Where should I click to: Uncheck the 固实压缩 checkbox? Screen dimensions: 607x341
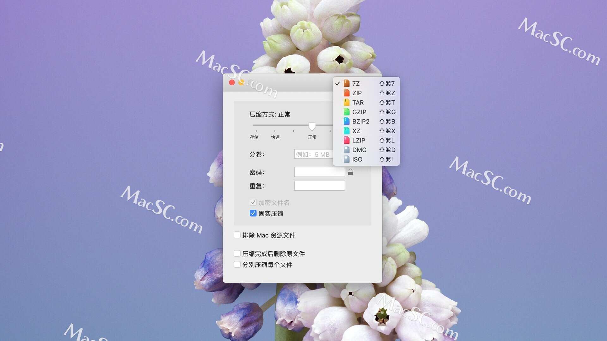(253, 213)
